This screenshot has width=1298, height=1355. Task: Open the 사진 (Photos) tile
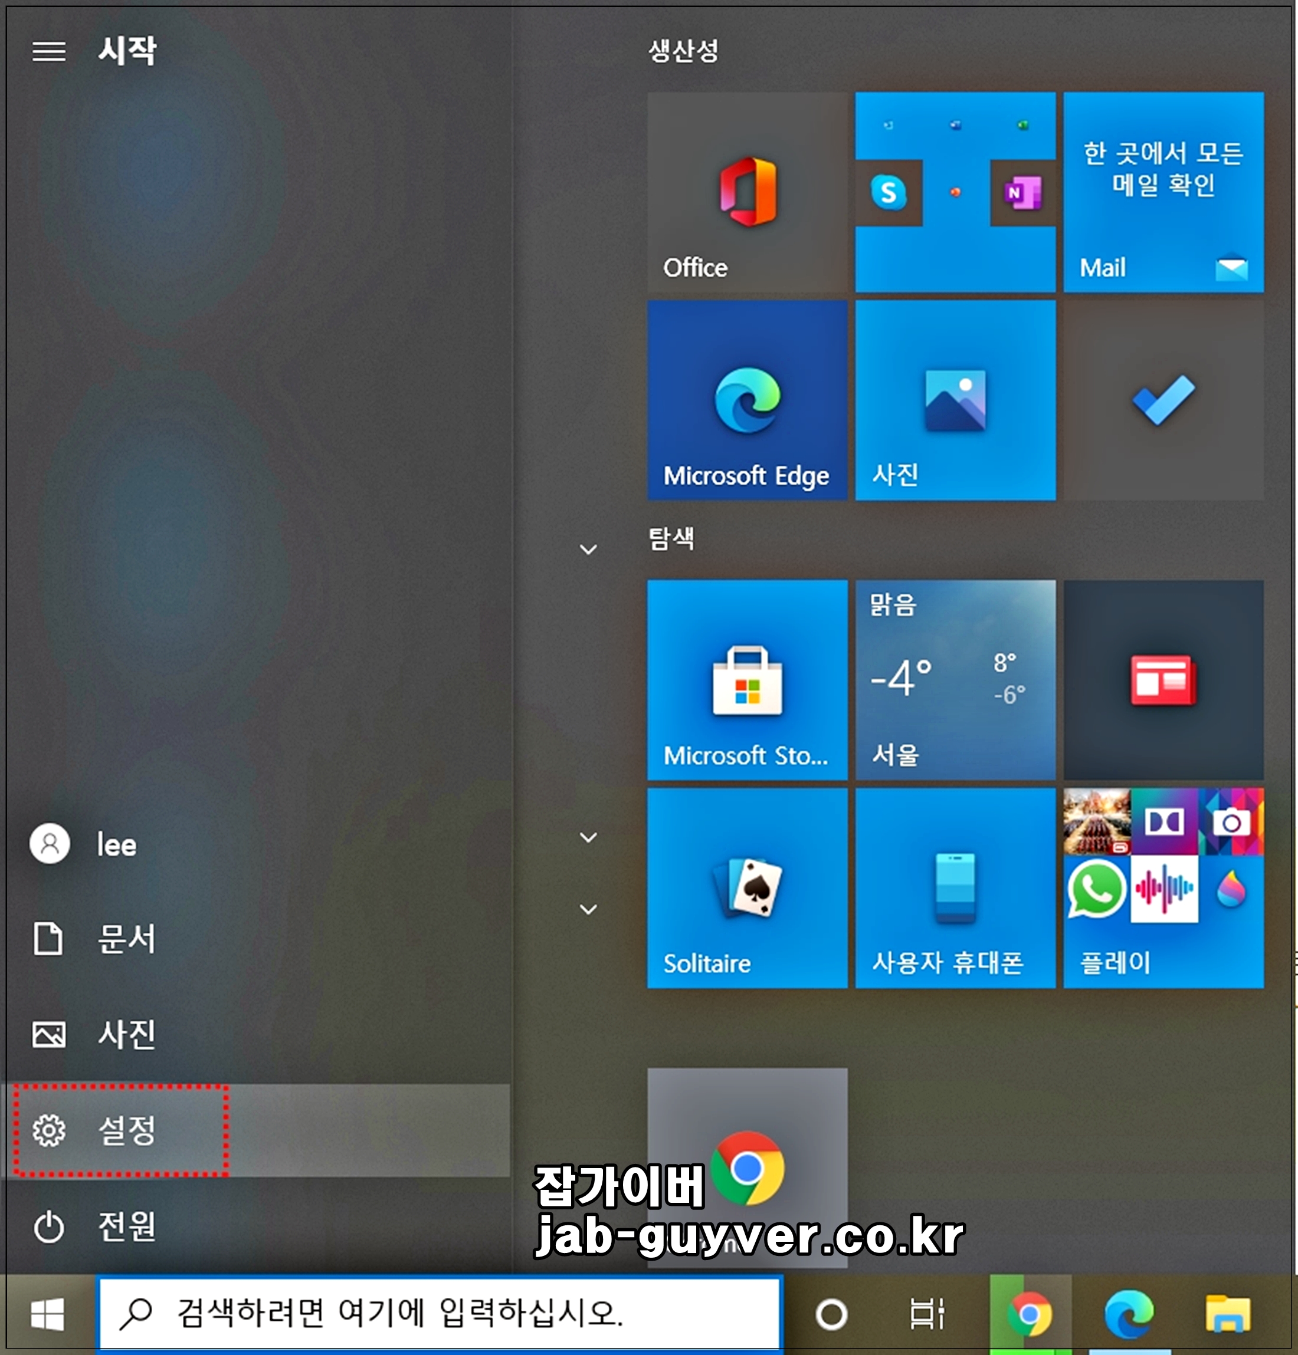(x=955, y=401)
